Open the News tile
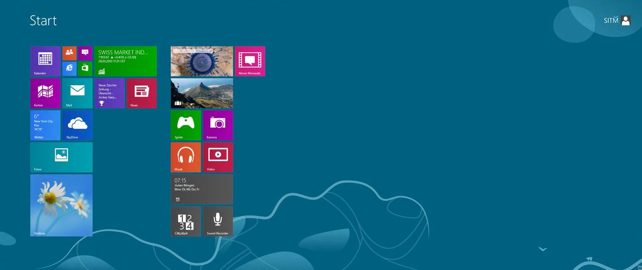Viewport: 642px width, 270px height. pyautogui.click(x=142, y=93)
